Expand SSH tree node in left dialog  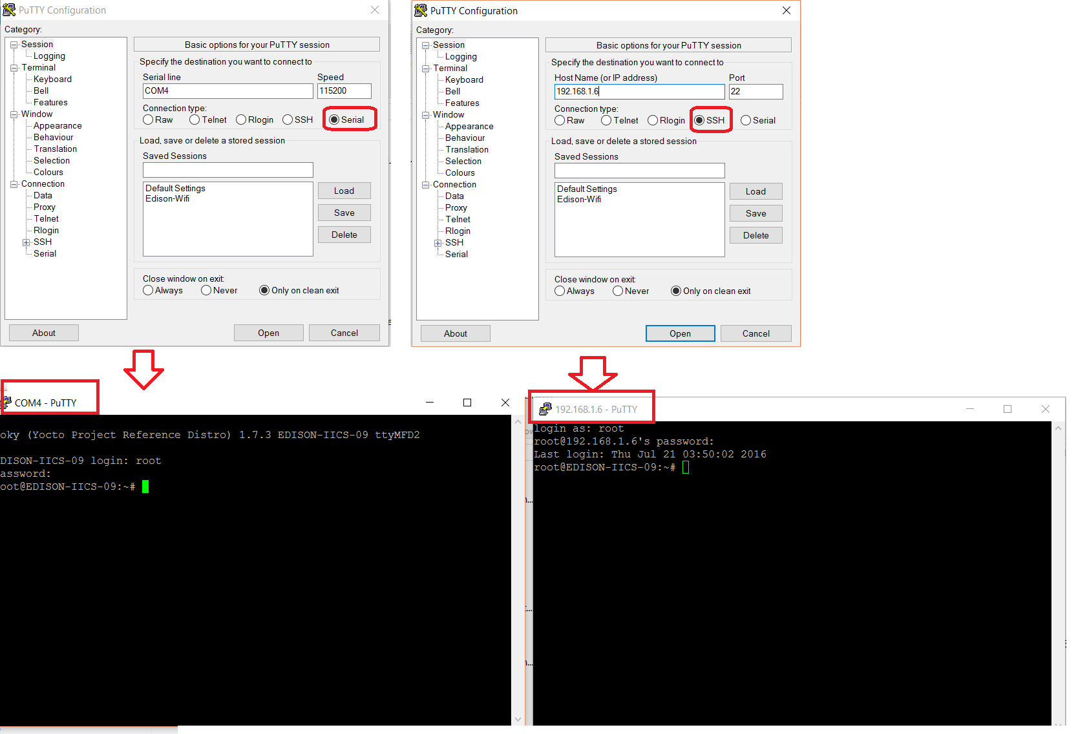click(x=26, y=242)
